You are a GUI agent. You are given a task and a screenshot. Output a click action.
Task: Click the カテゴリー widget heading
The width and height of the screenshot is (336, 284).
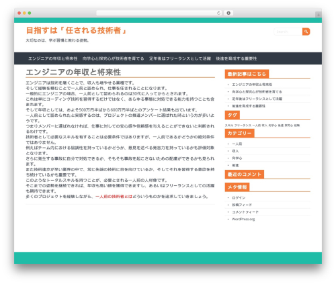[x=239, y=134]
